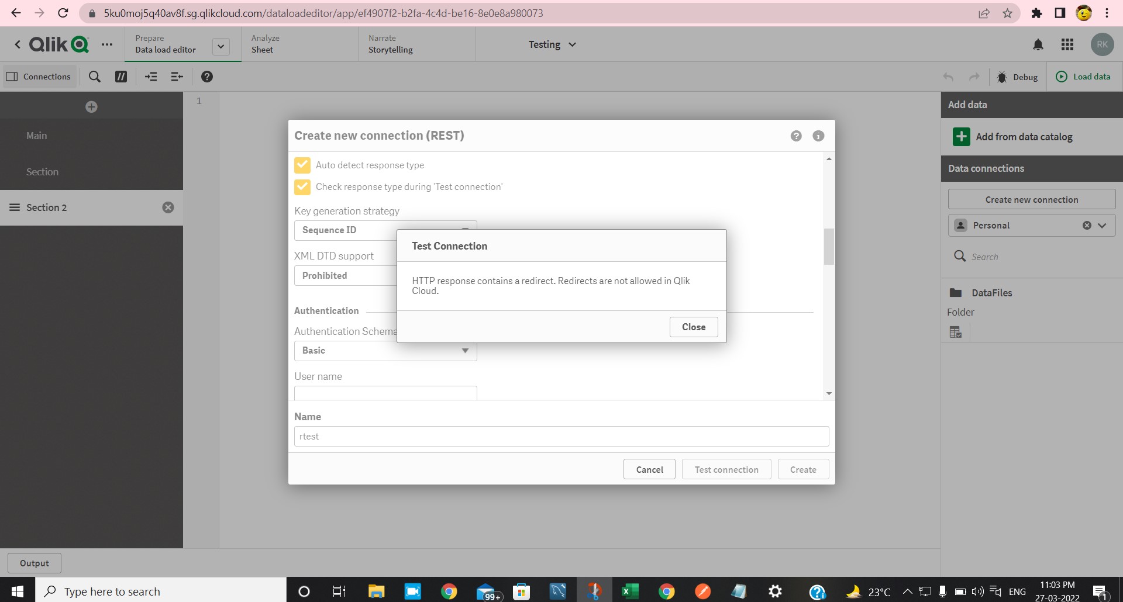Click the Name input field showing rtest
The width and height of the screenshot is (1123, 602).
tap(561, 436)
